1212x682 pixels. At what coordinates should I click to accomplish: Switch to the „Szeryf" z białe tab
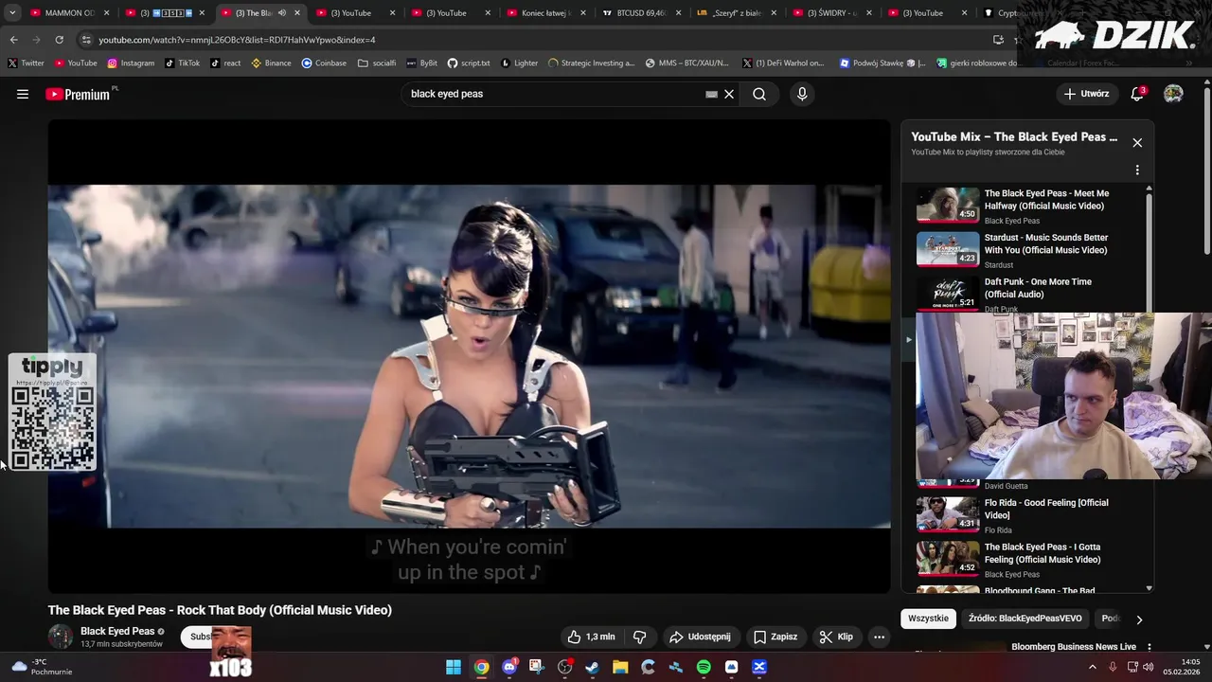(x=737, y=13)
